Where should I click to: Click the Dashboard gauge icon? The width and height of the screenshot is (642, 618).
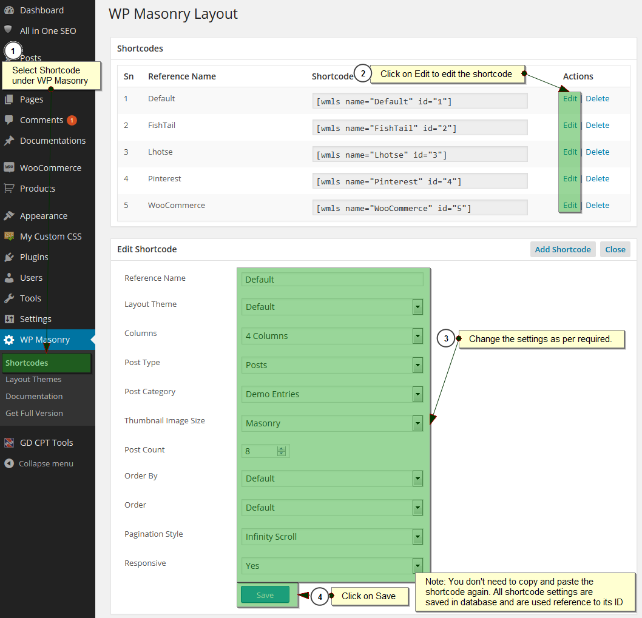9,10
